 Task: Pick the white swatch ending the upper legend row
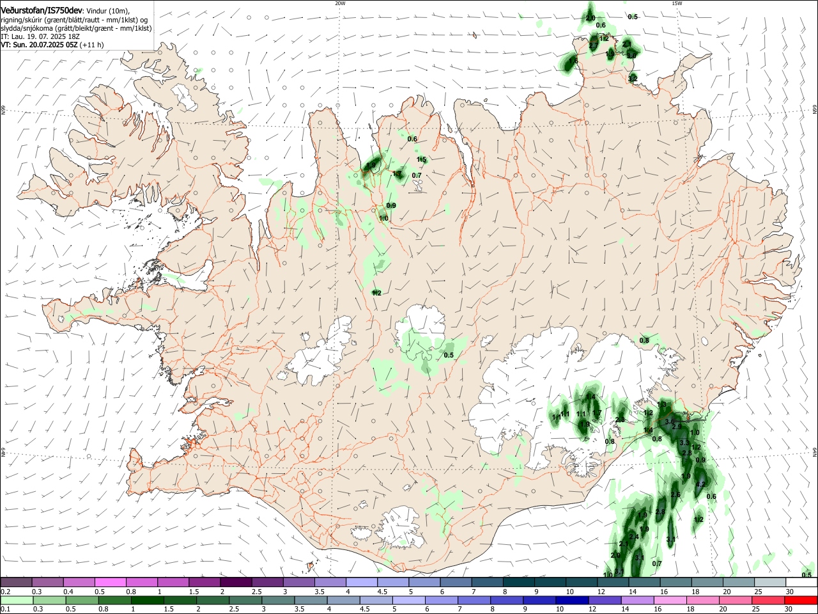(802, 583)
